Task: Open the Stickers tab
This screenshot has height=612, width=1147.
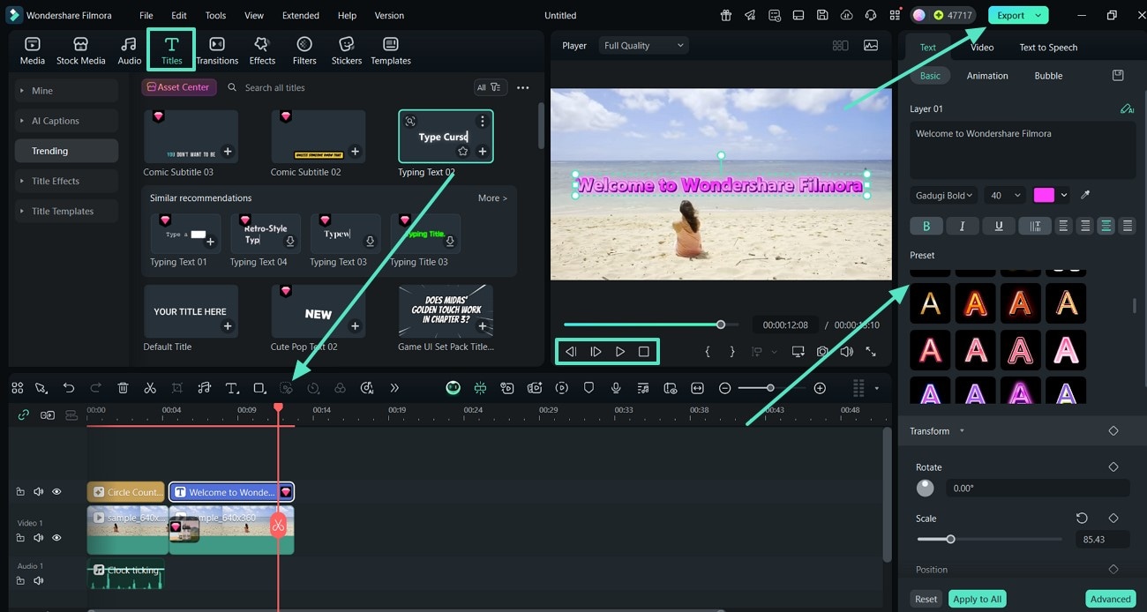Action: tap(347, 51)
